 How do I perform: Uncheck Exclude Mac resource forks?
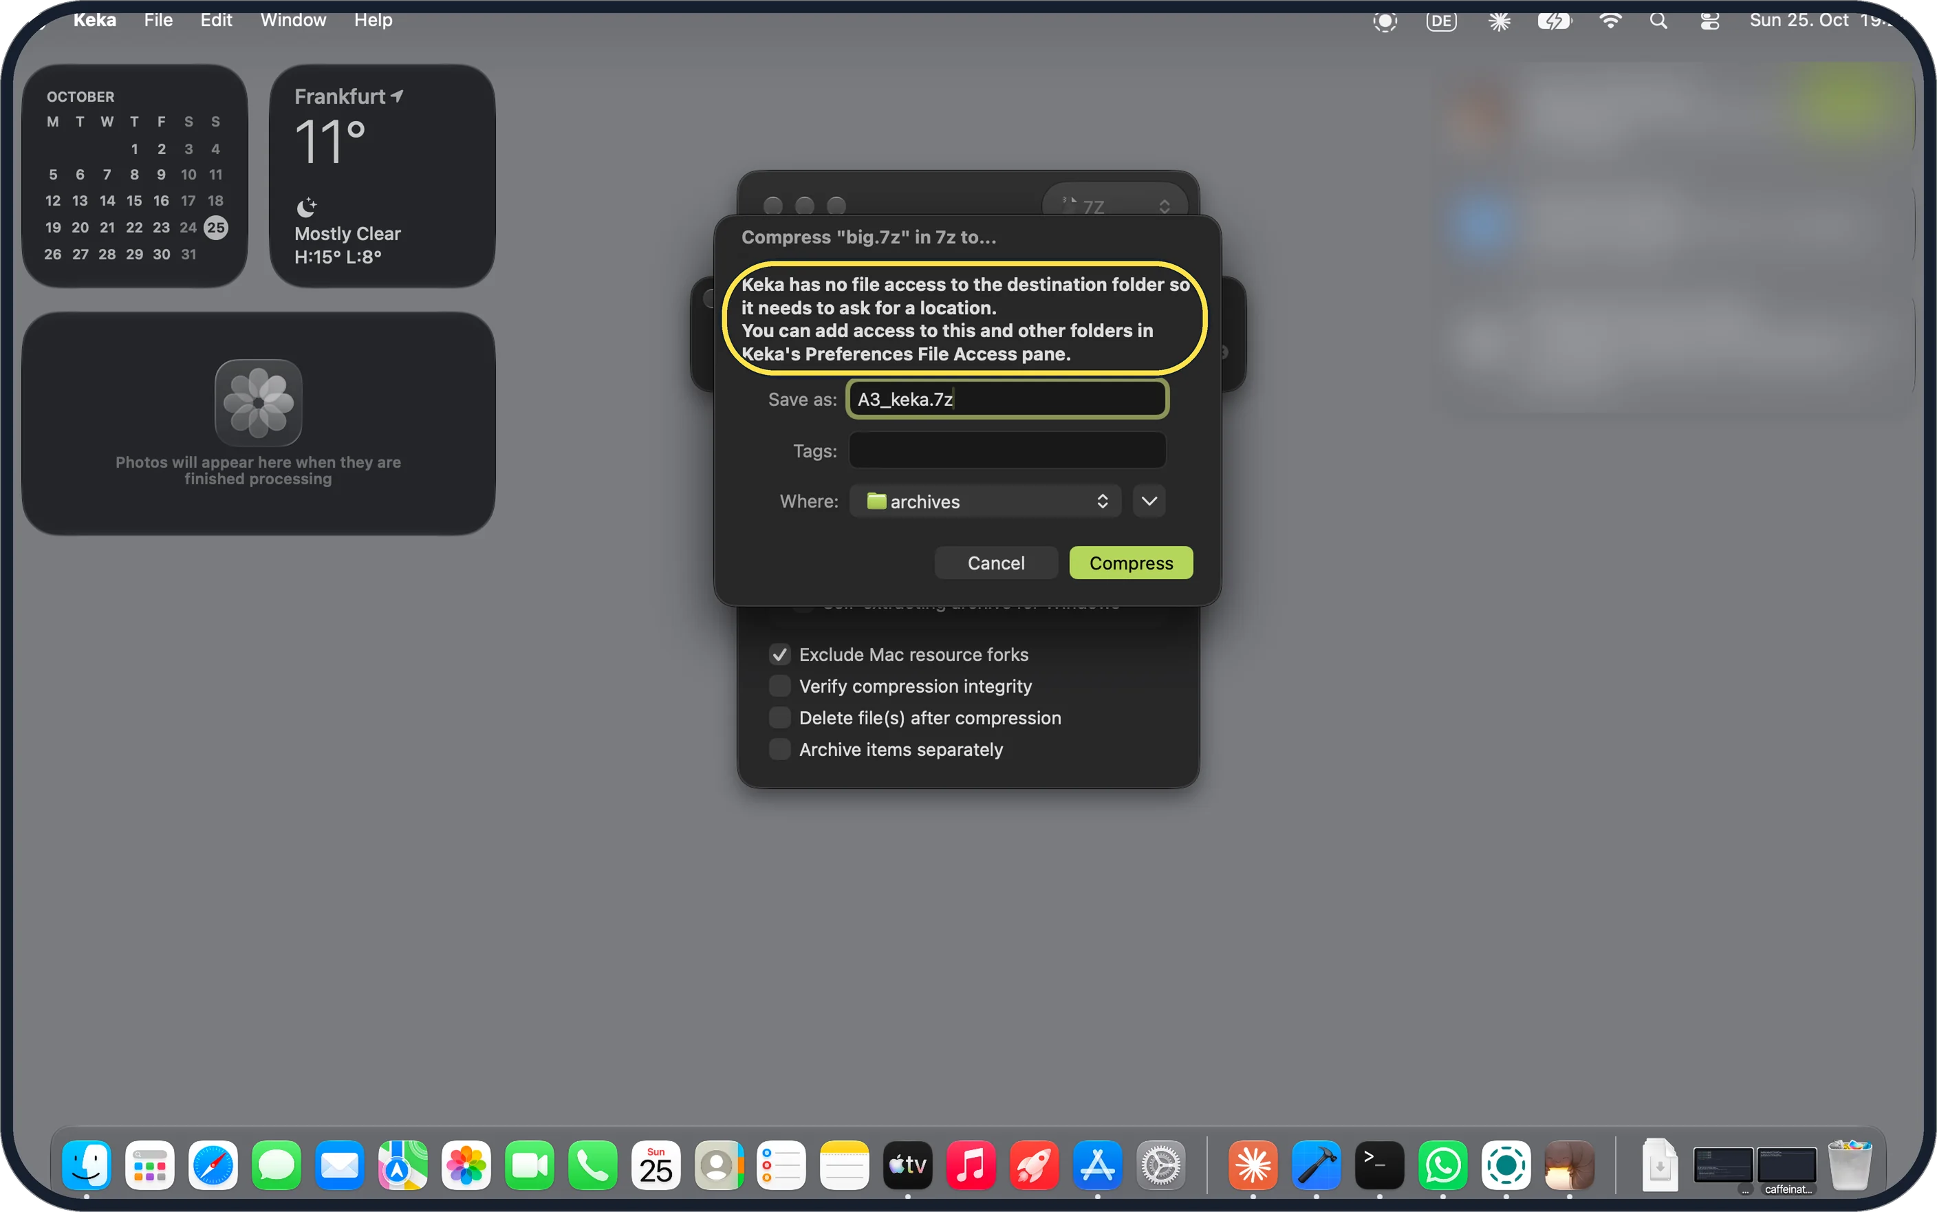coord(780,655)
